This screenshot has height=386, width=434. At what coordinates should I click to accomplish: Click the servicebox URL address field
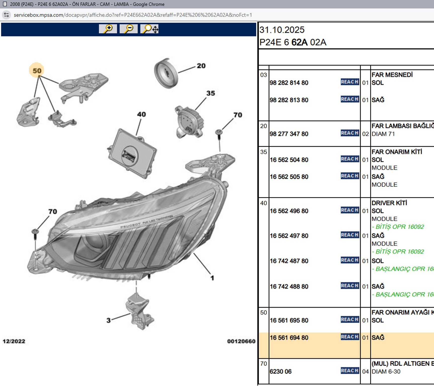coord(133,15)
